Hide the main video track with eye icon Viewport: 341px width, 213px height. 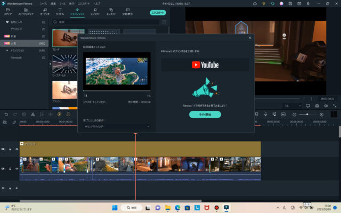17,169
